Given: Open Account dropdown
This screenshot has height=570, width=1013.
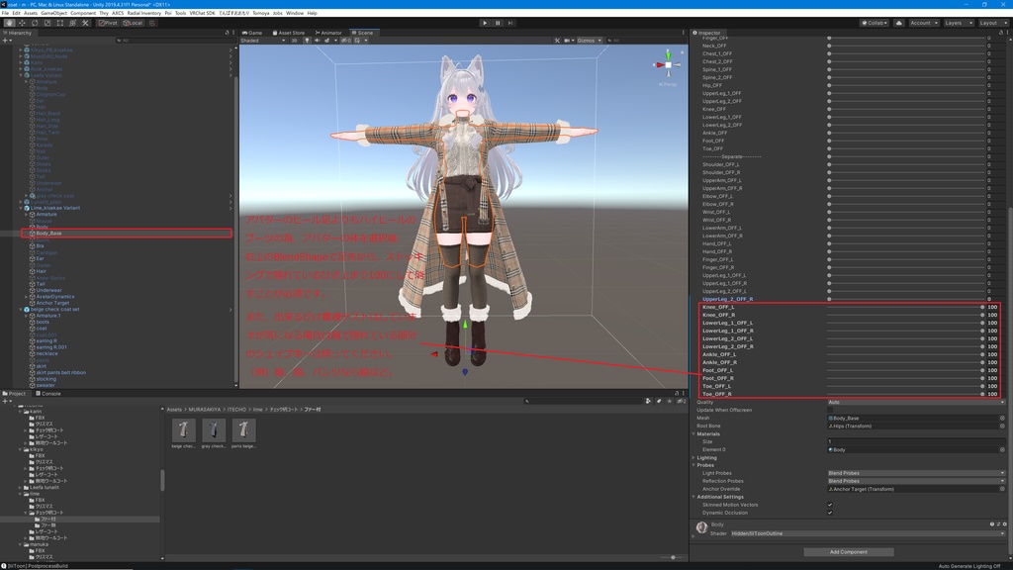Looking at the screenshot, I should pos(923,23).
